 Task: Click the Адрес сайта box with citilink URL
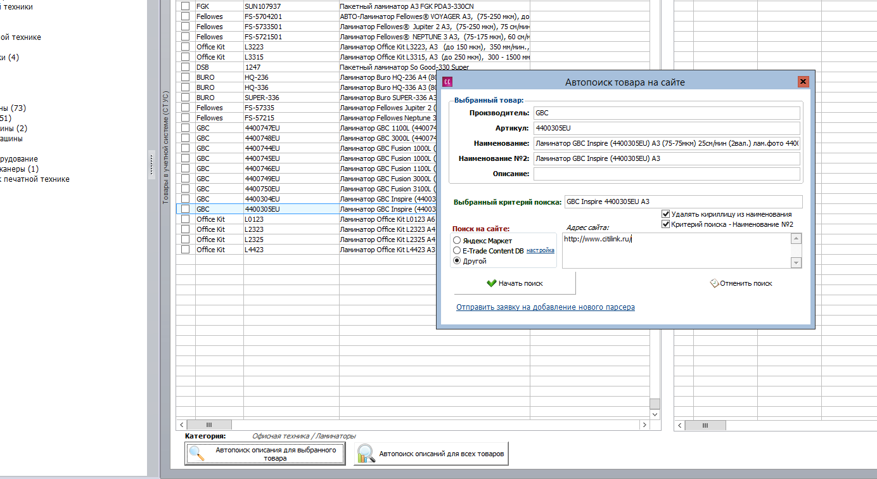pyautogui.click(x=677, y=250)
